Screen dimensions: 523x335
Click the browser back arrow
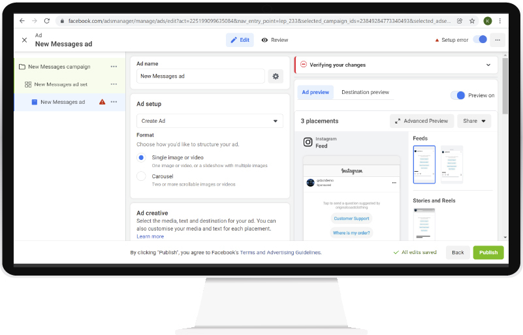point(22,21)
